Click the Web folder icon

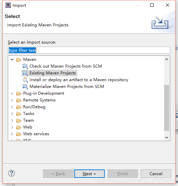(x=19, y=127)
